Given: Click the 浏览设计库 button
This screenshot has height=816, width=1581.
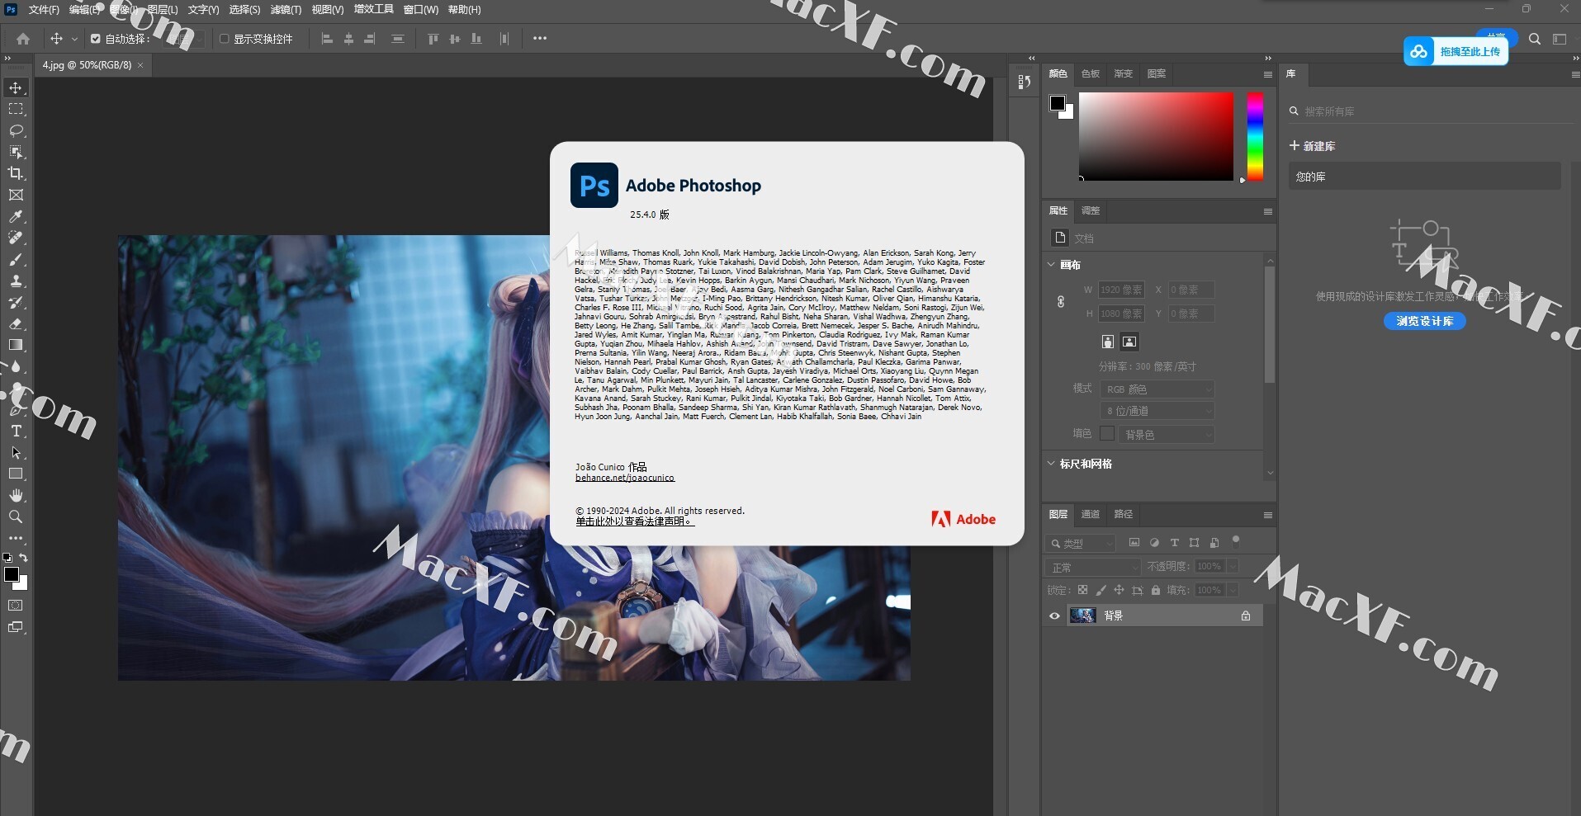Looking at the screenshot, I should point(1425,321).
